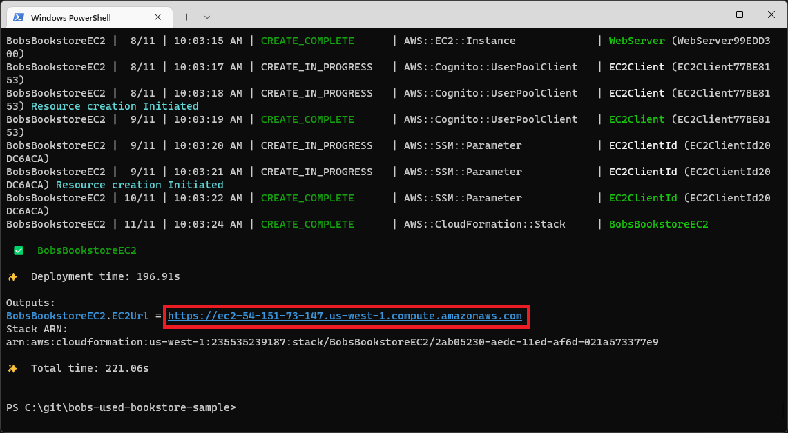Click the 'Outputs:' label
This screenshot has height=433, width=788.
click(30, 303)
